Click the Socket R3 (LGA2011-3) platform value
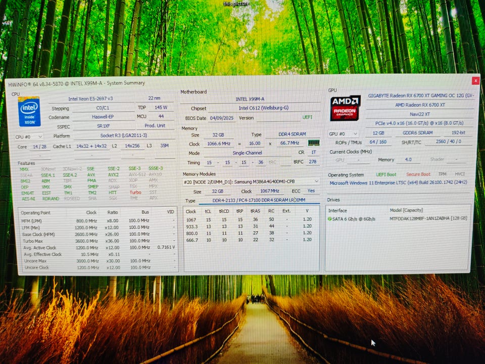Image resolution: width=485 pixels, height=364 pixels. pos(124,135)
